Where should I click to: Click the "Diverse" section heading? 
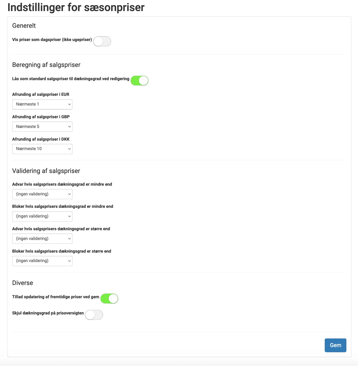(x=22, y=283)
